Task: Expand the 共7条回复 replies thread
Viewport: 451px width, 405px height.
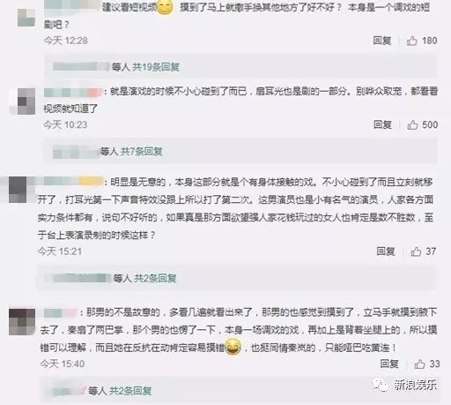Action: coord(142,152)
